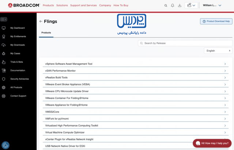Go to My Dashboard
The image size is (234, 150).
[x=18, y=28]
